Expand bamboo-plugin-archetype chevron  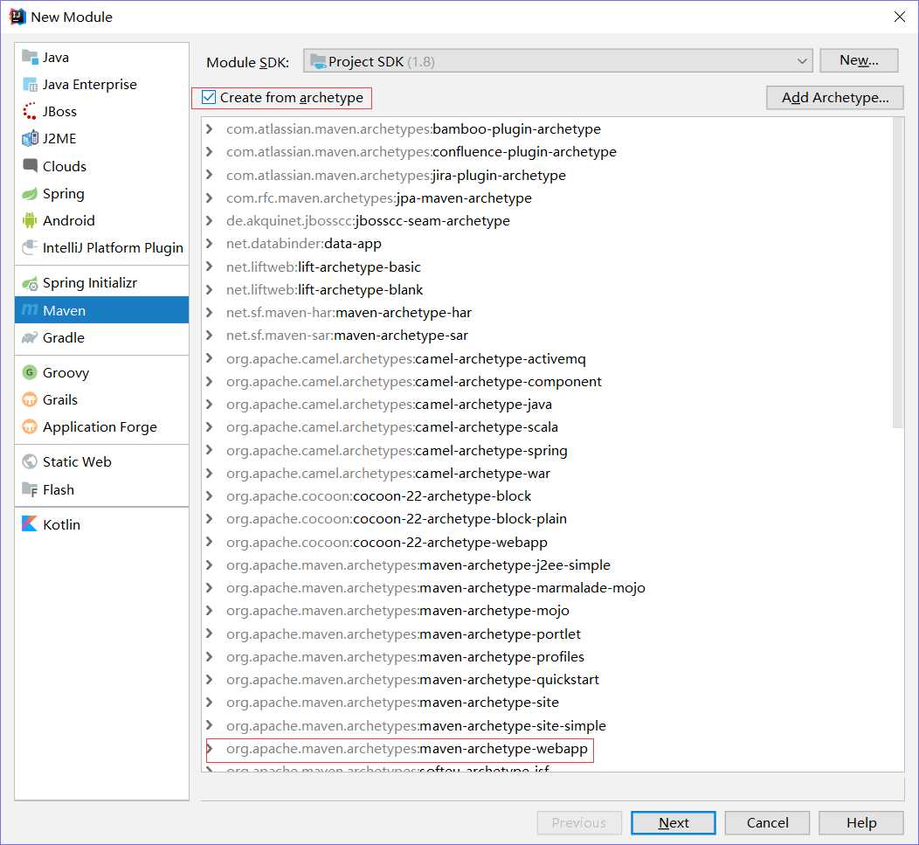(210, 128)
